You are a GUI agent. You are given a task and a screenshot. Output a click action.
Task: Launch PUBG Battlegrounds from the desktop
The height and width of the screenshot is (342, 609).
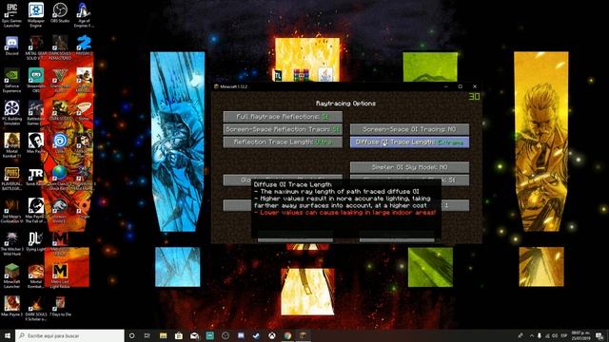[11, 179]
